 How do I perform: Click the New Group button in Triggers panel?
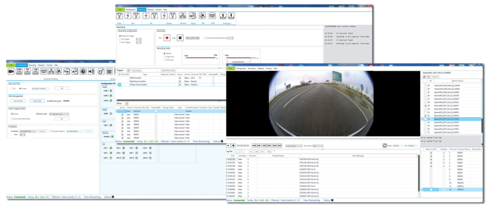(x=137, y=71)
